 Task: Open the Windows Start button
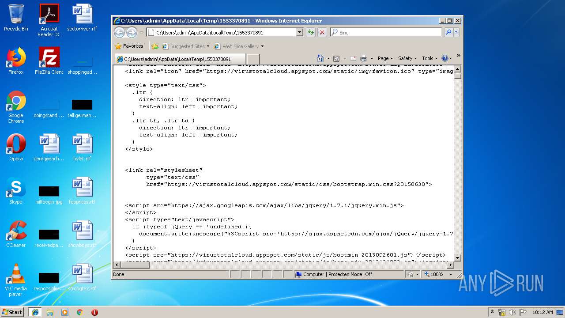tap(12, 312)
